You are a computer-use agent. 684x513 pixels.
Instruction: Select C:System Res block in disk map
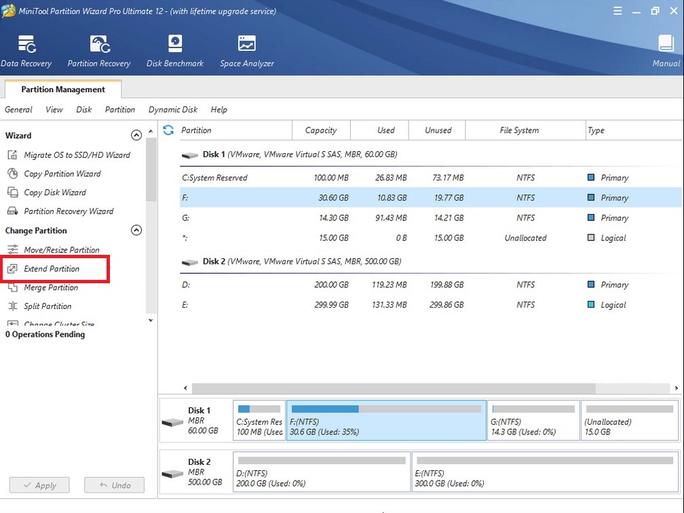tap(259, 420)
